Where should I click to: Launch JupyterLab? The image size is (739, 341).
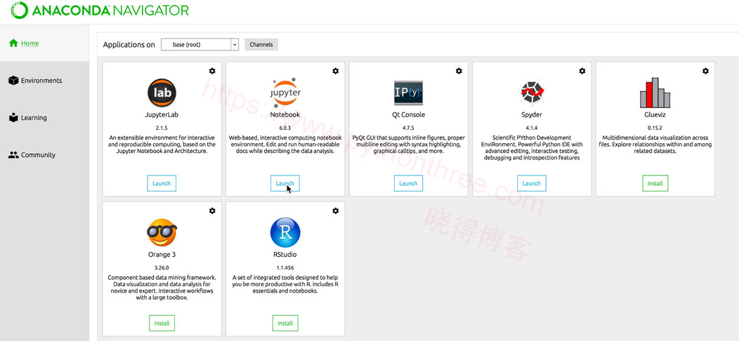[x=162, y=183]
